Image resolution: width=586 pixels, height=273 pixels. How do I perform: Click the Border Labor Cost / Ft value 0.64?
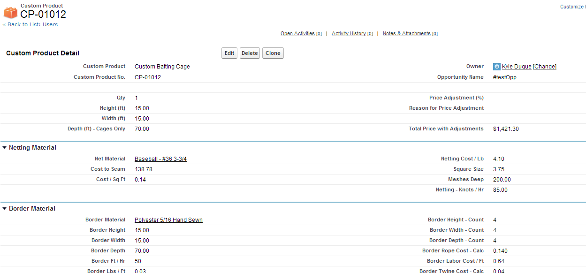pos(499,261)
